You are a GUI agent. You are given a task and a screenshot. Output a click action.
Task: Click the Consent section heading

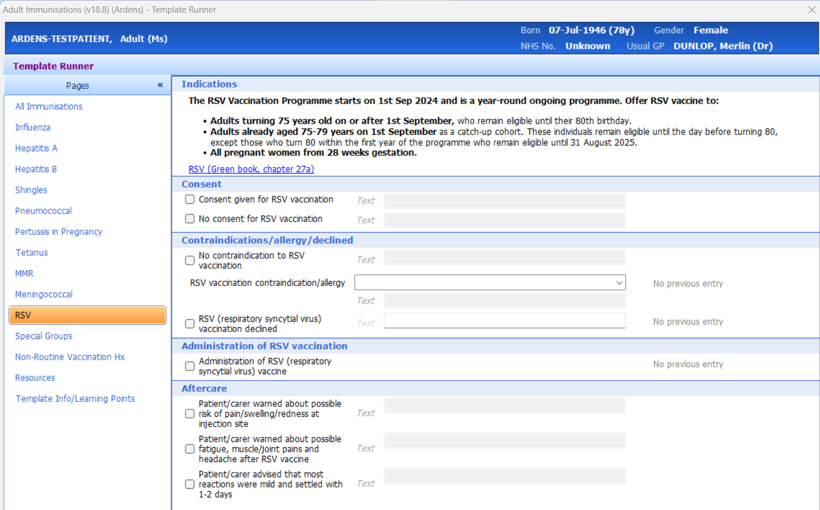(202, 184)
